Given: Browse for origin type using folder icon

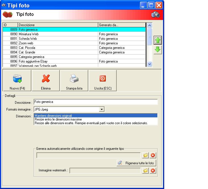Looking at the screenshot, I should click(x=145, y=155).
